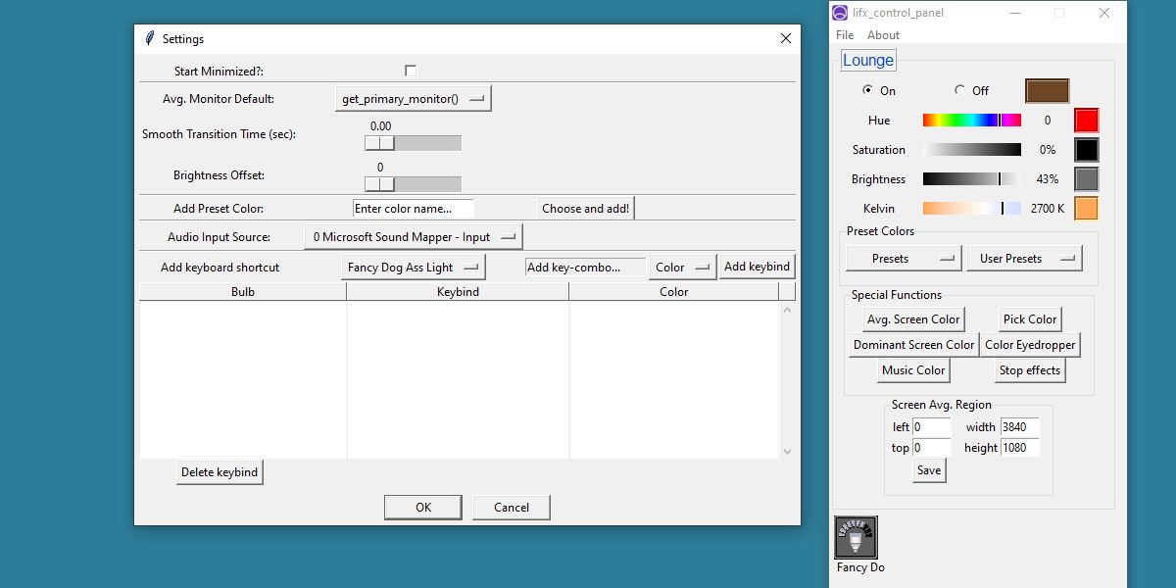Screen dimensions: 1176x588
Task: Click the Delete keybind button
Action: click(x=220, y=472)
